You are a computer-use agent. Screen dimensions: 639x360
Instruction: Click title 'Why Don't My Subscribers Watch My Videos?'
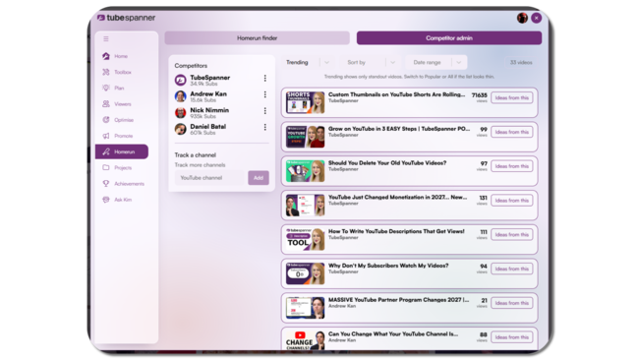point(388,266)
